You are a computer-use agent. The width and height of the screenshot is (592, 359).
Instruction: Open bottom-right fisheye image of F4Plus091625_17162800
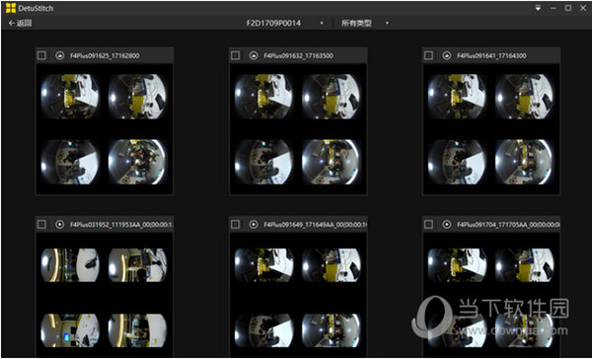pyautogui.click(x=137, y=162)
